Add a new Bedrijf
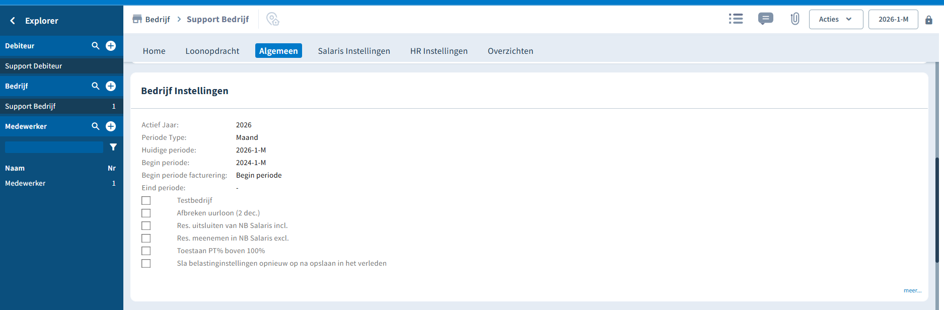This screenshot has height=310, width=944. 111,86
